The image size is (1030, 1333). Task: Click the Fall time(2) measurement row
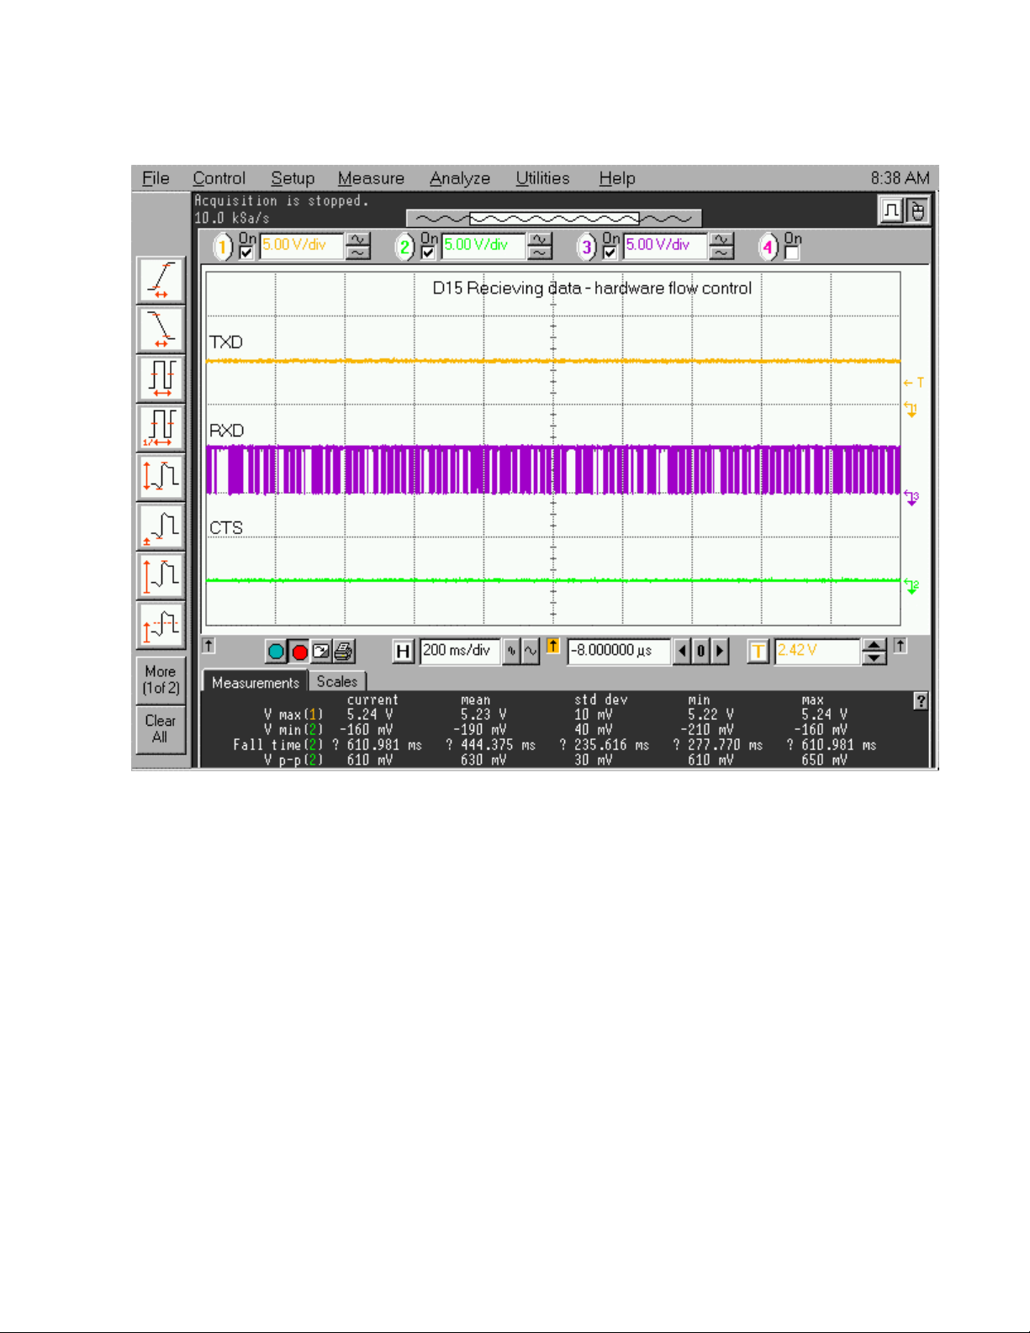tap(555, 745)
